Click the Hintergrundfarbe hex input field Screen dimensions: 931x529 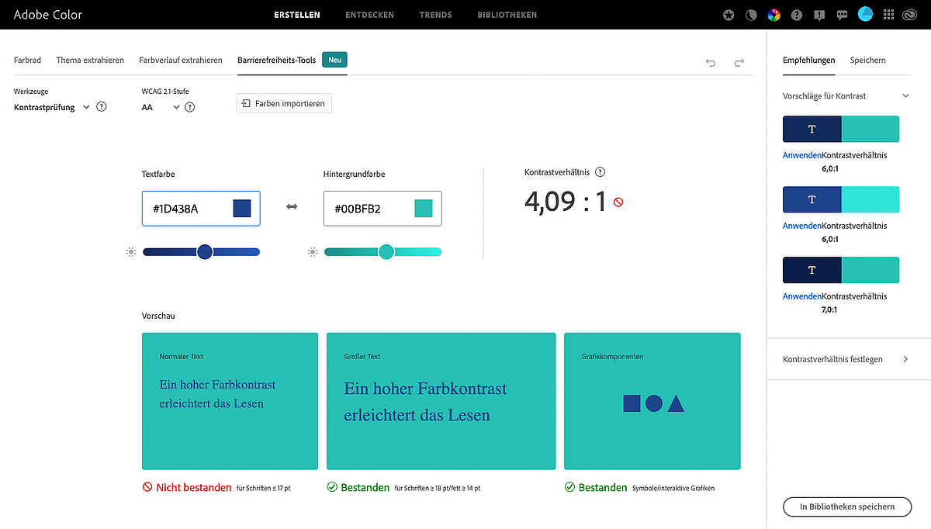click(x=369, y=209)
